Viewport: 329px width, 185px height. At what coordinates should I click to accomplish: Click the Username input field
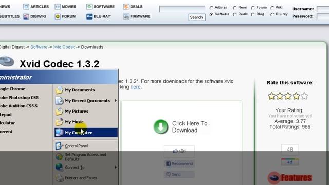pyautogui.click(x=323, y=9)
